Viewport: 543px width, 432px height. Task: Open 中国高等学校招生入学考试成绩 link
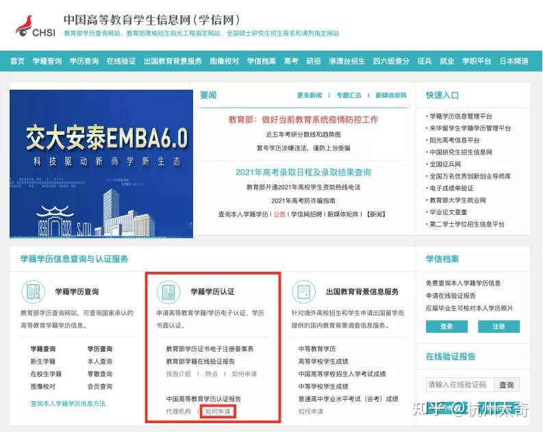coord(342,374)
